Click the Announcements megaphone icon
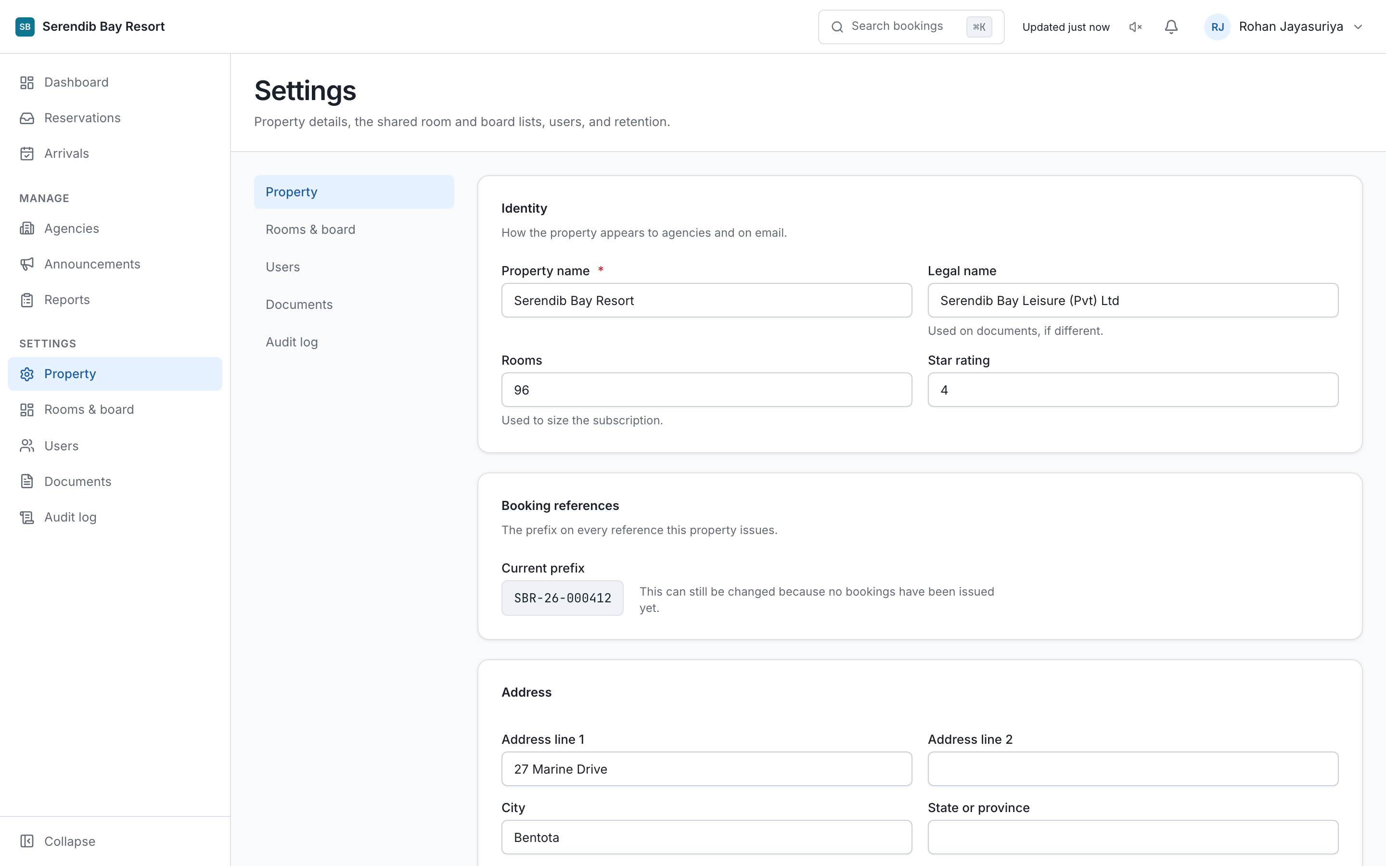Viewport: 1386px width, 866px height. [27, 264]
